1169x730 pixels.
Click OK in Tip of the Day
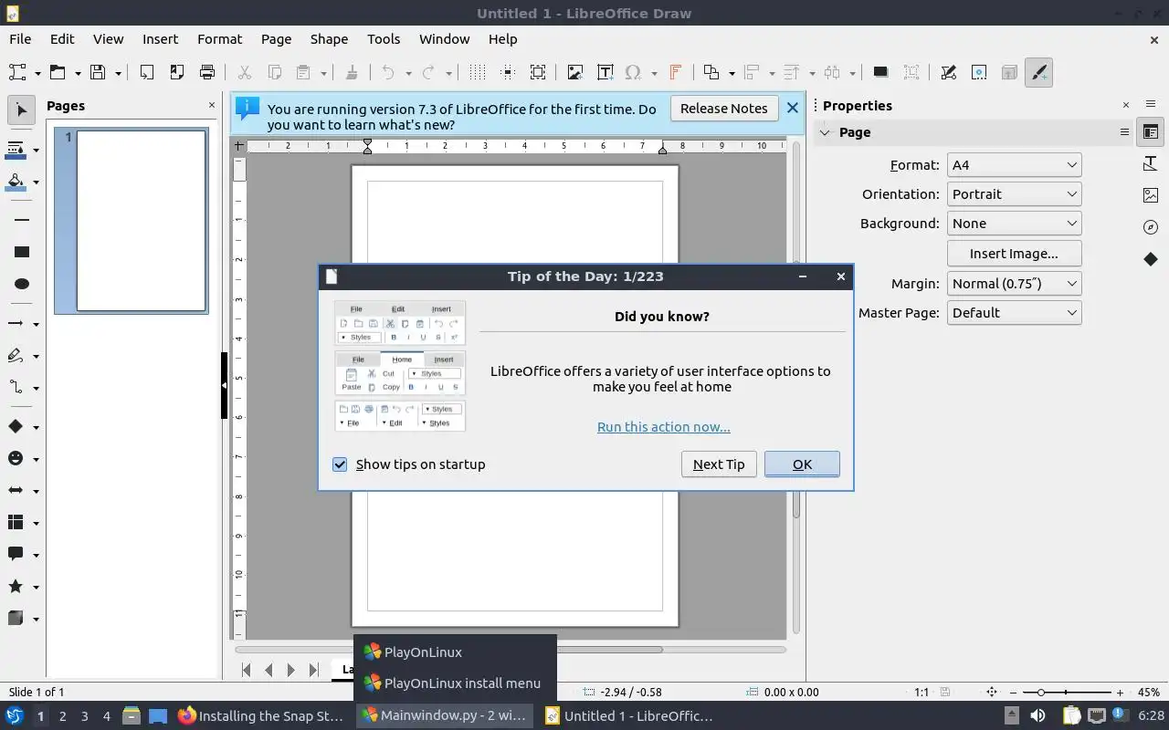tap(802, 464)
